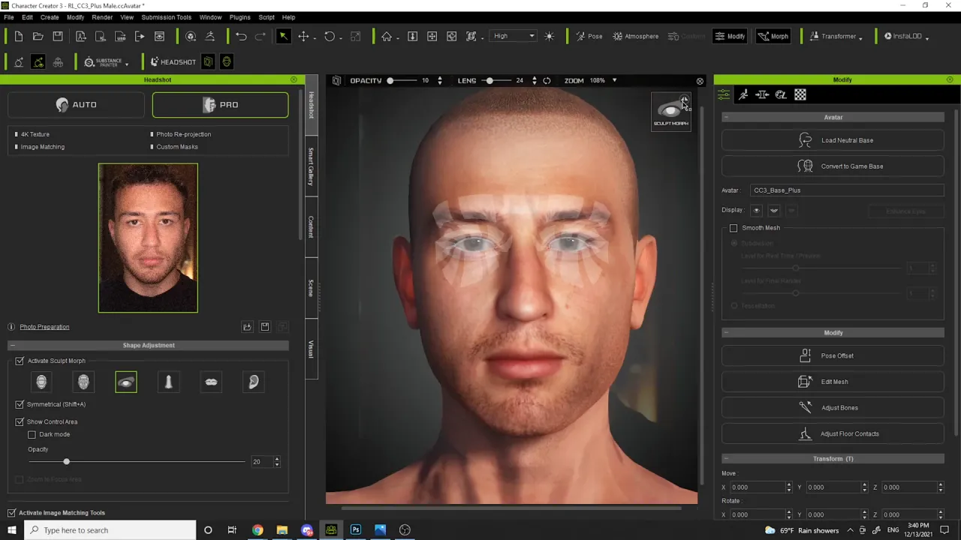Check the Smooth Mesh option

point(734,228)
